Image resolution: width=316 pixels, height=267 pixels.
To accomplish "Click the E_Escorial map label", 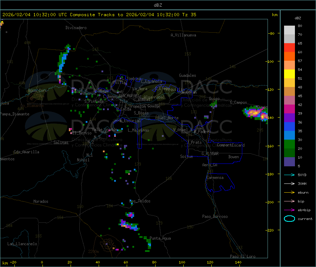I will (130, 121).
